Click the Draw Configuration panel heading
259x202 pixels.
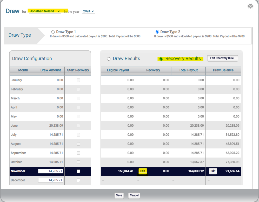click(x=32, y=58)
